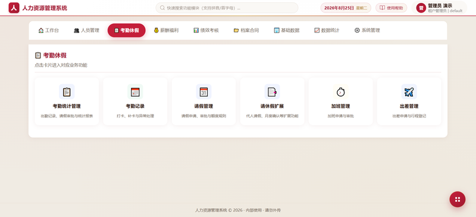Click the money bag icon of 薪酬福利

(156, 30)
